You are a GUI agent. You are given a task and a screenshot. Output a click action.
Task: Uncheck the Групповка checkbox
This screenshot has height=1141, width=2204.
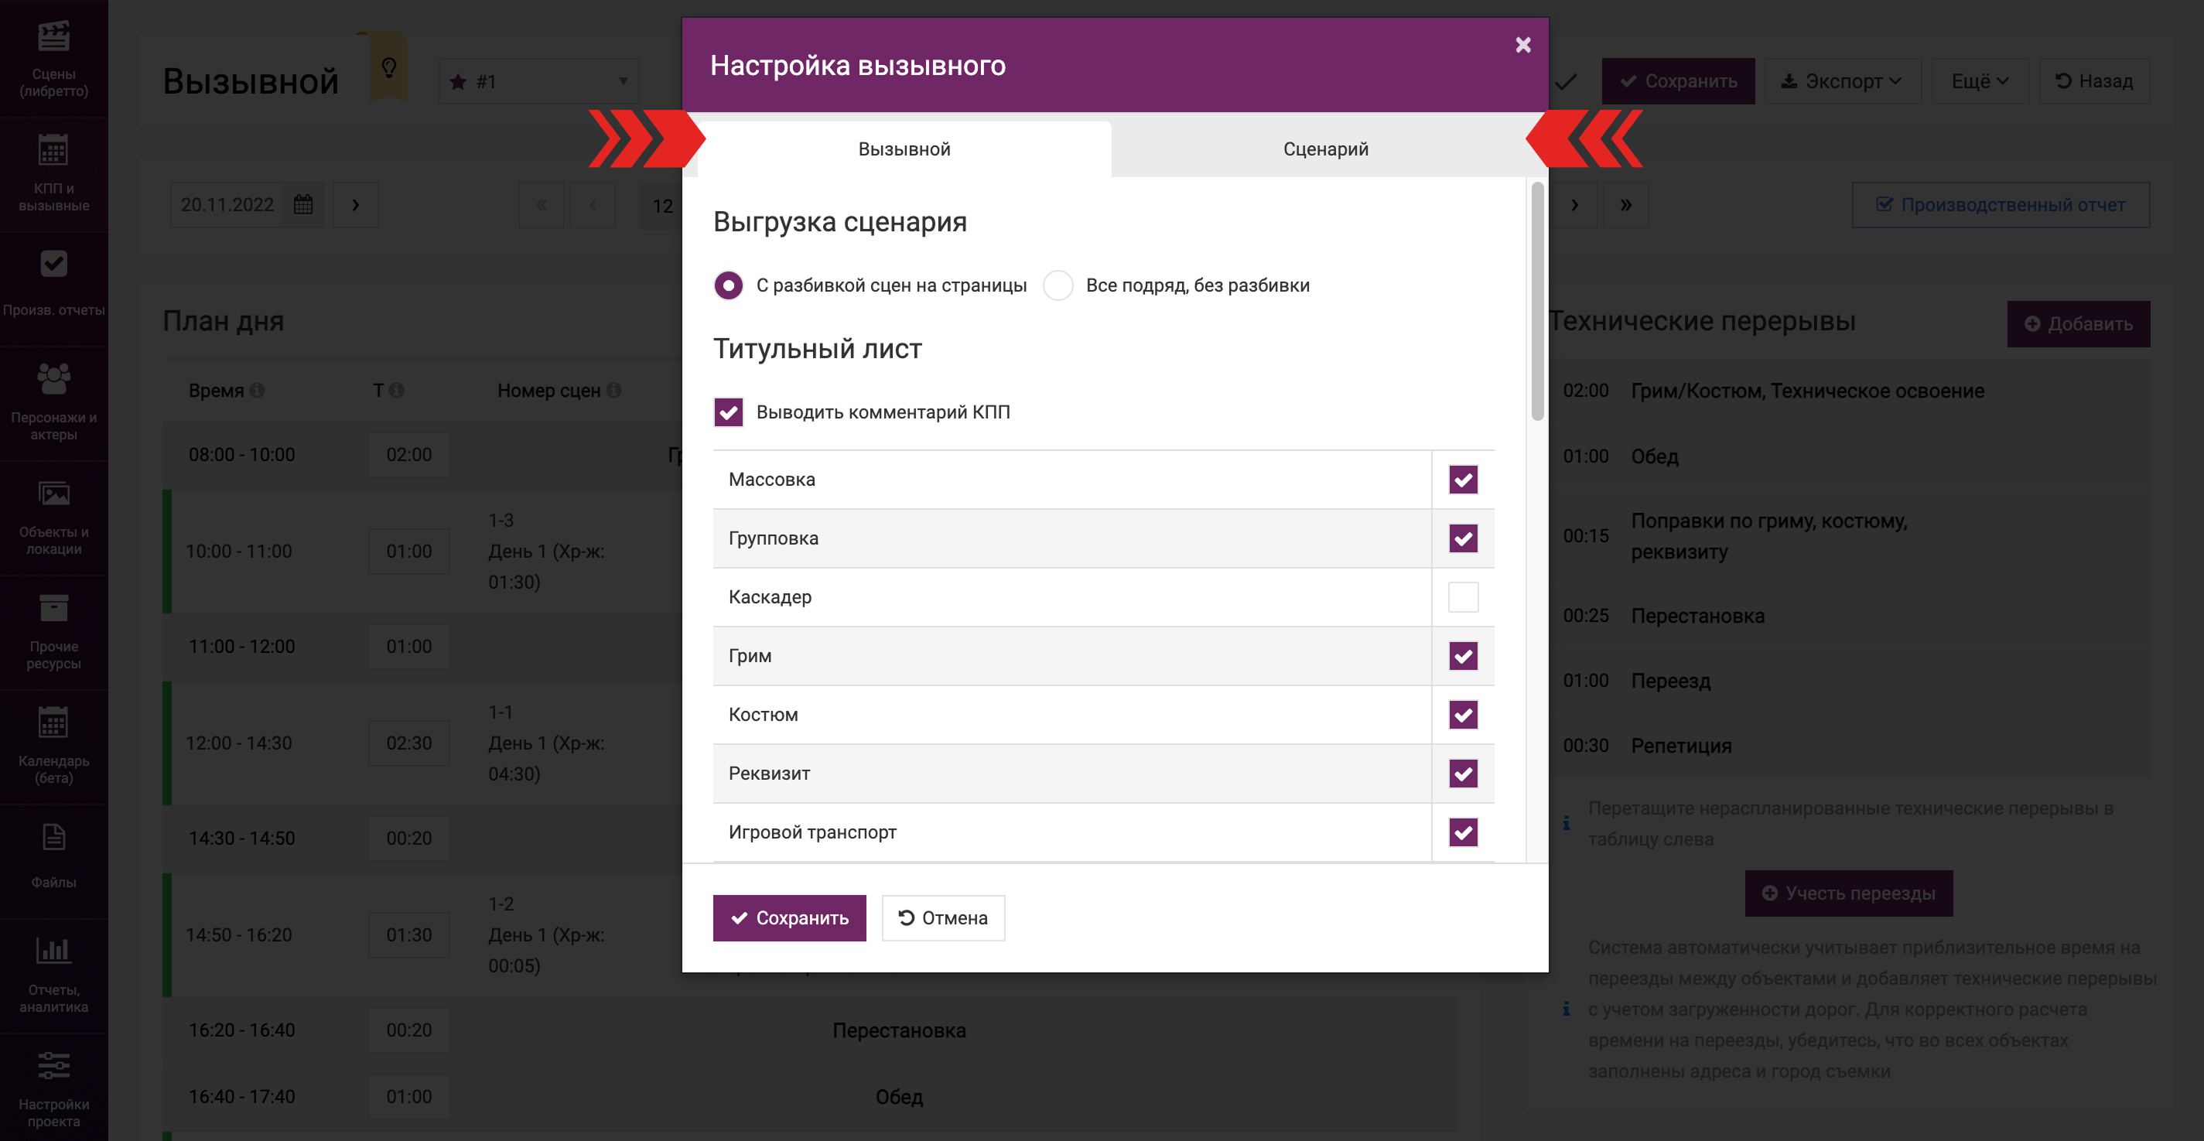click(1463, 539)
